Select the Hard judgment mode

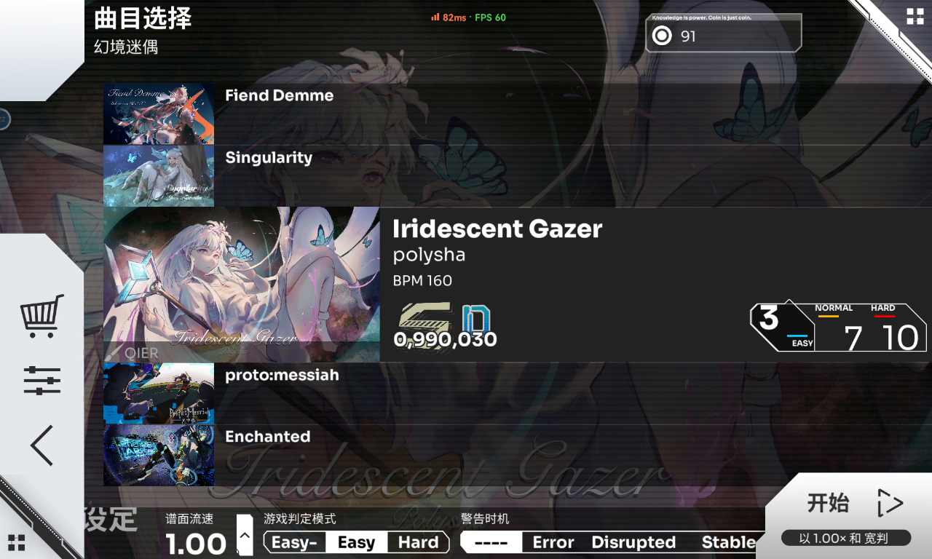point(418,542)
